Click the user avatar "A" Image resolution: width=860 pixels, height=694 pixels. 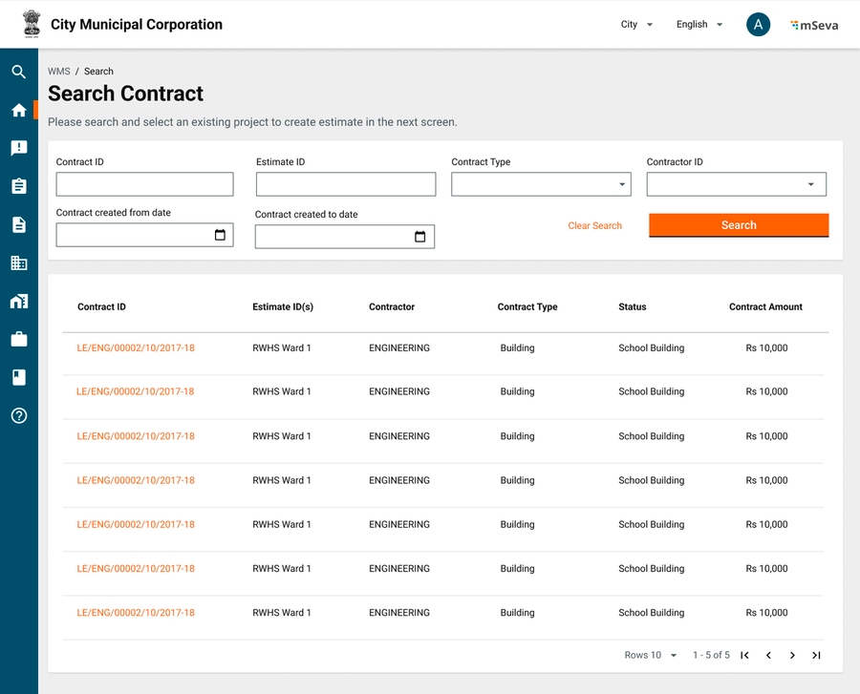click(x=758, y=25)
